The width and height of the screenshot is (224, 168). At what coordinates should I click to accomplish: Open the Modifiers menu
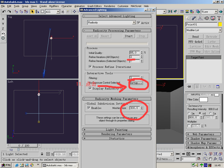(54, 6)
